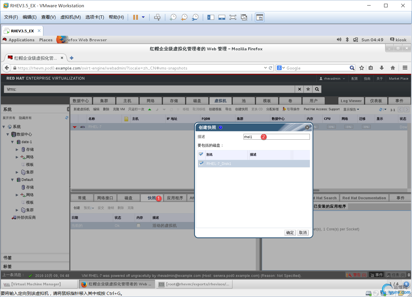Toggle the VMware thumbnail bar icon

222,17
